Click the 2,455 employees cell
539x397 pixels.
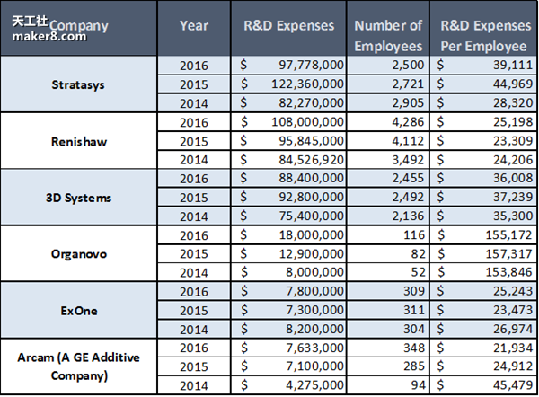(x=388, y=178)
